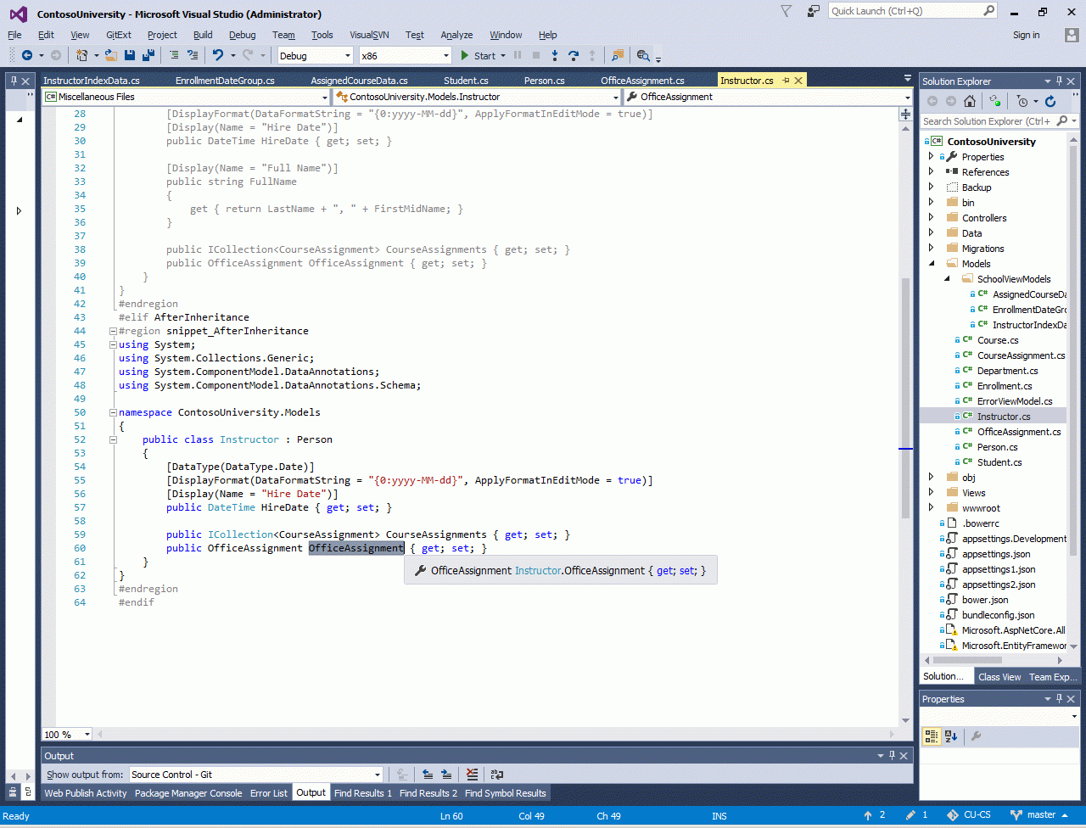Screen dimensions: 1086x828
Task: Click the Alphabetical sort icon in Properties
Action: [x=951, y=736]
